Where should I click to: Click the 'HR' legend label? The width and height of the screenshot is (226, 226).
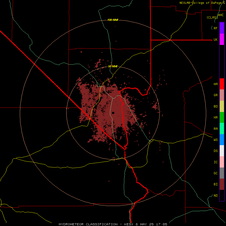click(216, 118)
